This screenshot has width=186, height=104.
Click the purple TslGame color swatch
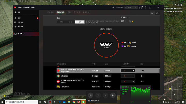coord(122,46)
